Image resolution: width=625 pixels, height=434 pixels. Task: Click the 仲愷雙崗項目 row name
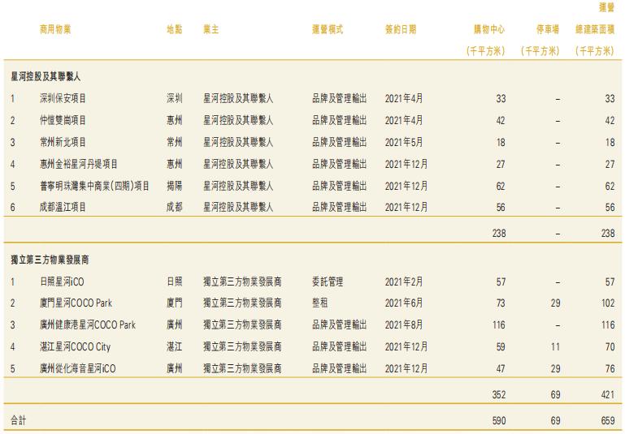(63, 120)
